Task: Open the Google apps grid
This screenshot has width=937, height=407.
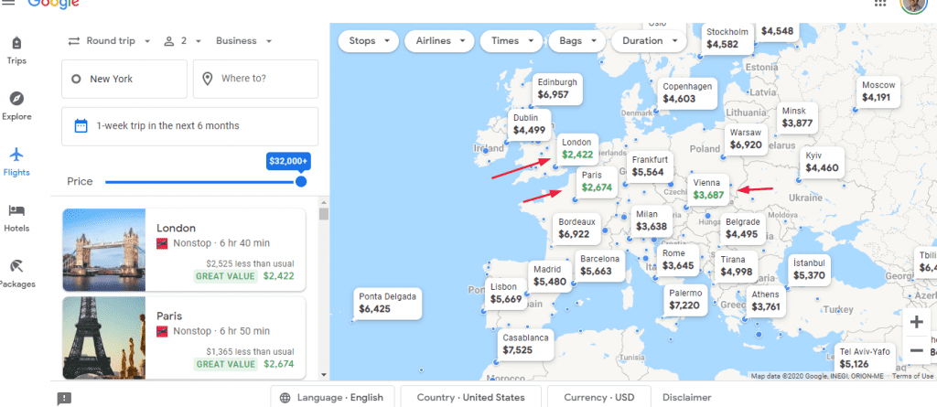Action: click(x=879, y=3)
